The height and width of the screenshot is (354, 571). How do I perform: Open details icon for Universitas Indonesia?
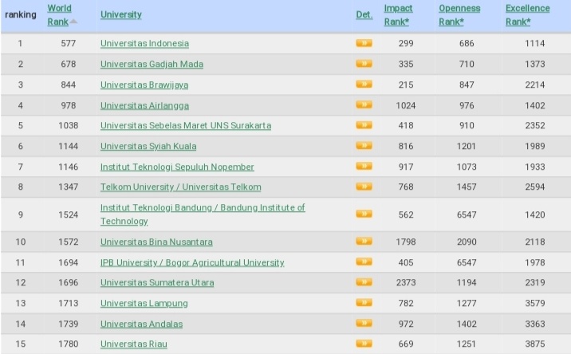tap(364, 43)
